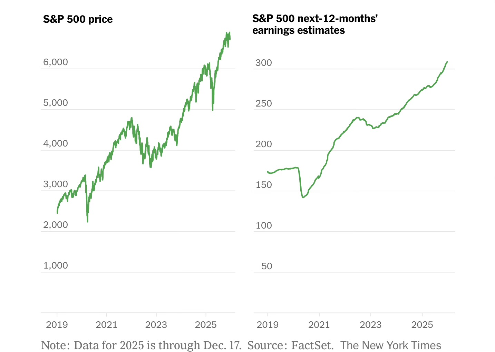Select the 150 label on earnings chart
Image resolution: width=495 pixels, height=352 pixels.
(264, 185)
